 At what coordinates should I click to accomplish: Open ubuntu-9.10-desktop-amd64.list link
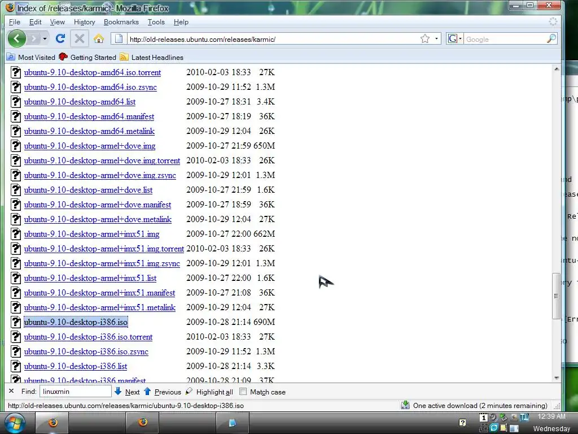coord(80,102)
